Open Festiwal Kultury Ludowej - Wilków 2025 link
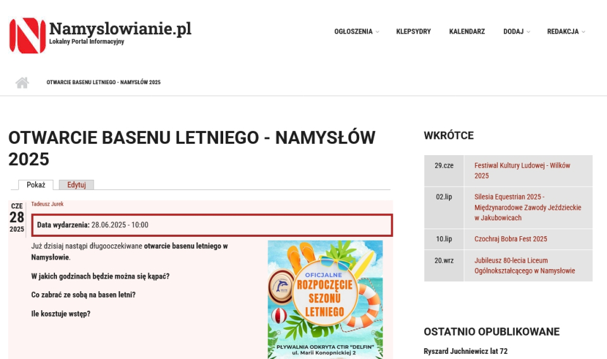The width and height of the screenshot is (607, 359). 522,170
